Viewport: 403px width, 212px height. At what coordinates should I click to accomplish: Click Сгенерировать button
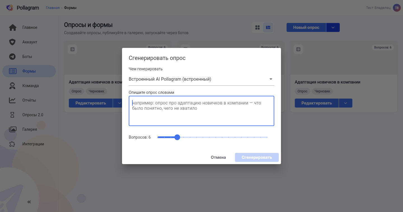(x=257, y=157)
